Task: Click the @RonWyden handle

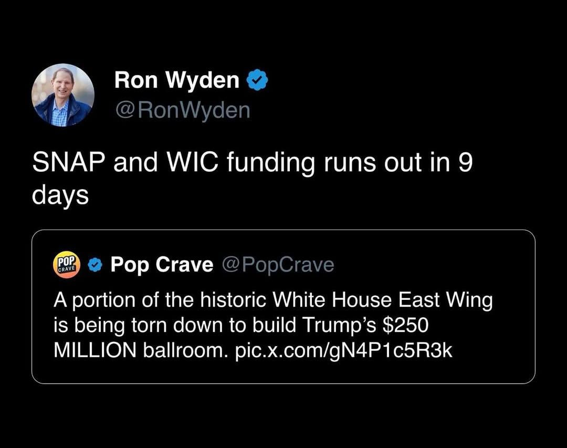Action: (182, 110)
